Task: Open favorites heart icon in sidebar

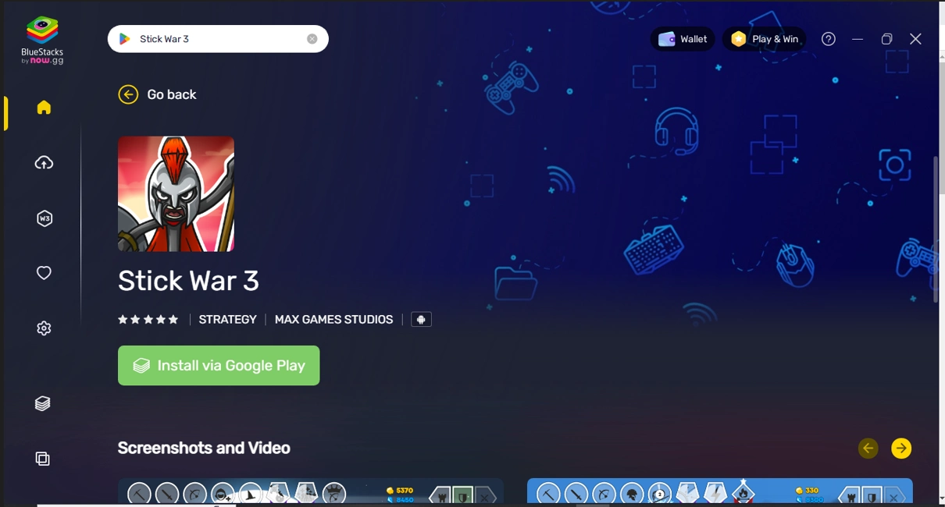Action: [44, 273]
